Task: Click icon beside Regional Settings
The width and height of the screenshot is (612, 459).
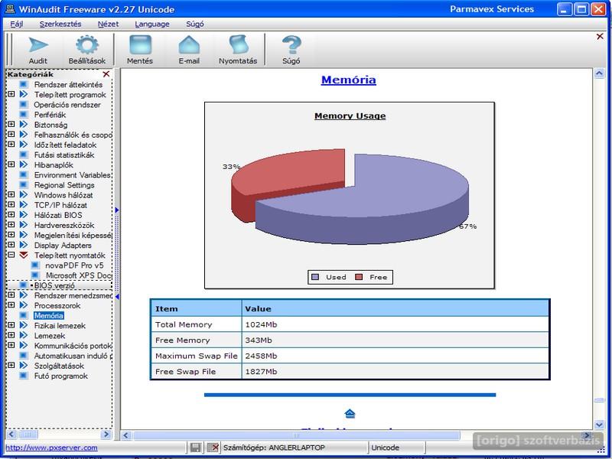Action: pos(24,185)
